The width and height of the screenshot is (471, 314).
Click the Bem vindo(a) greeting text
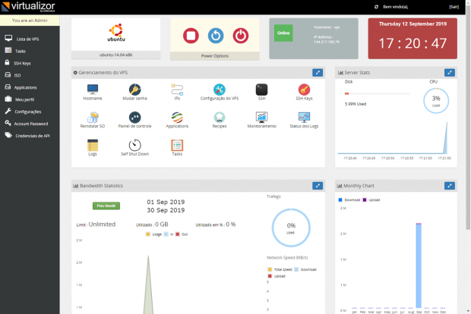395,7
